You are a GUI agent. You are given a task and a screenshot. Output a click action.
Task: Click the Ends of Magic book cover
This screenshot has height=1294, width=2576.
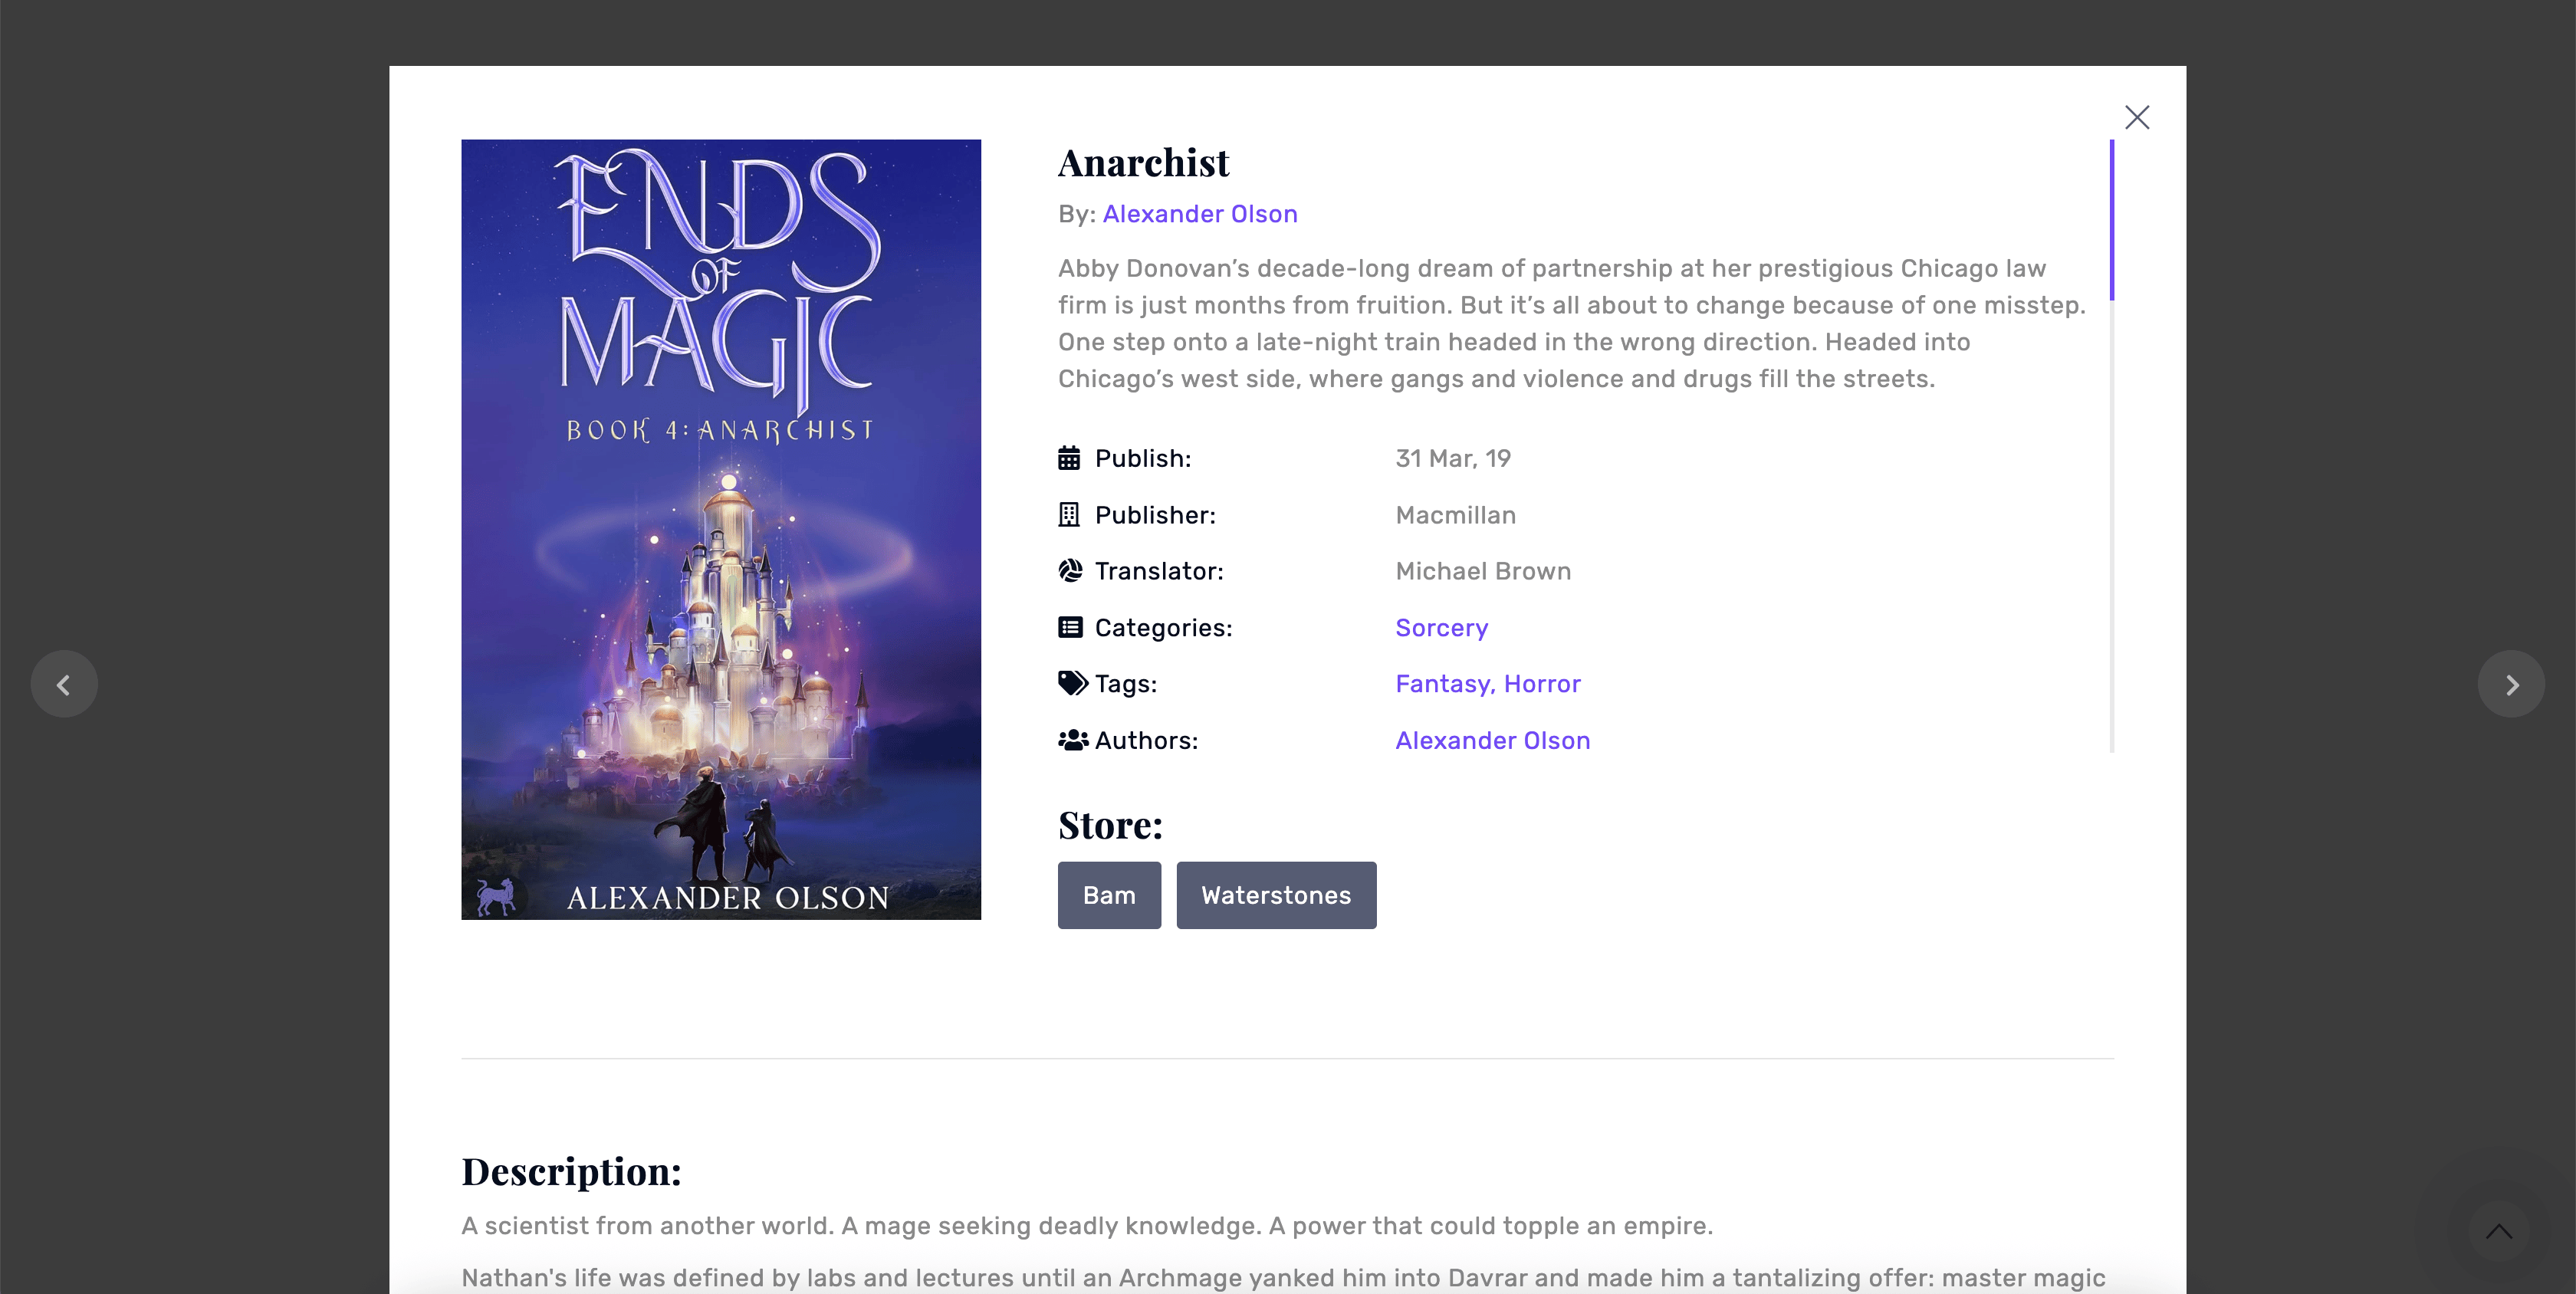[721, 529]
